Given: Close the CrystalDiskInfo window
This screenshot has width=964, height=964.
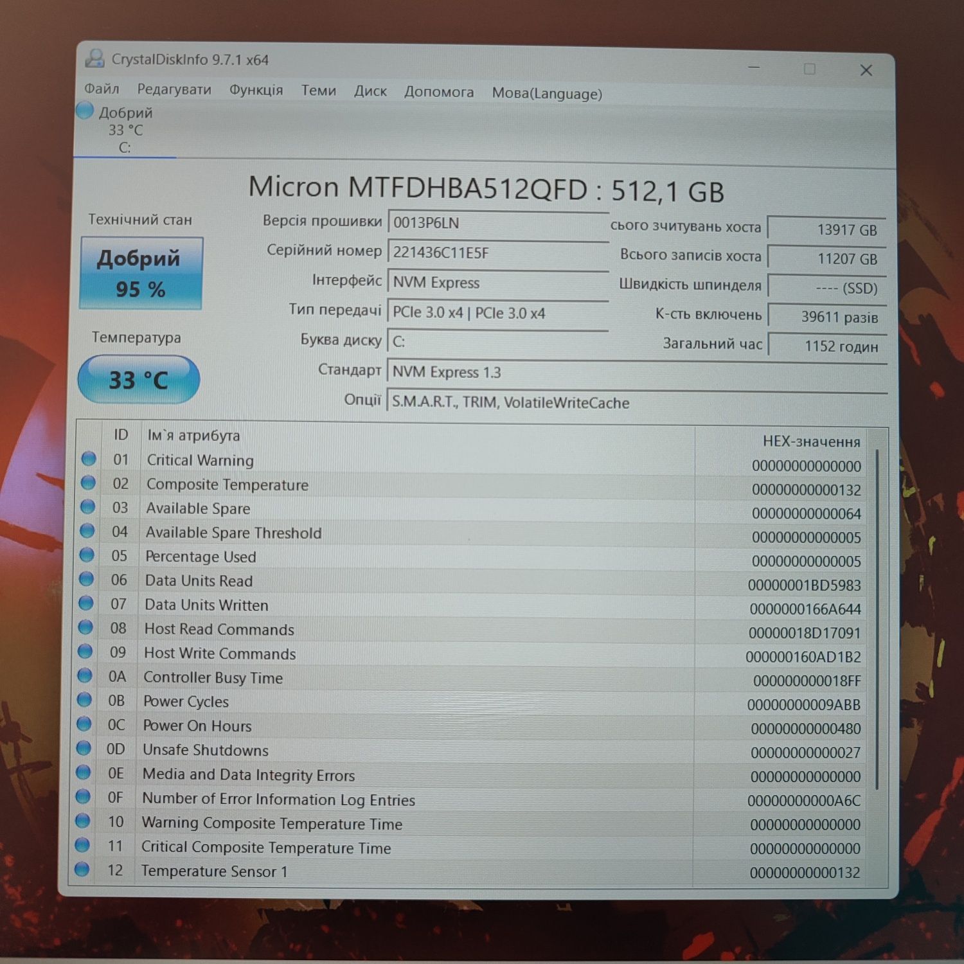Looking at the screenshot, I should click(x=866, y=70).
